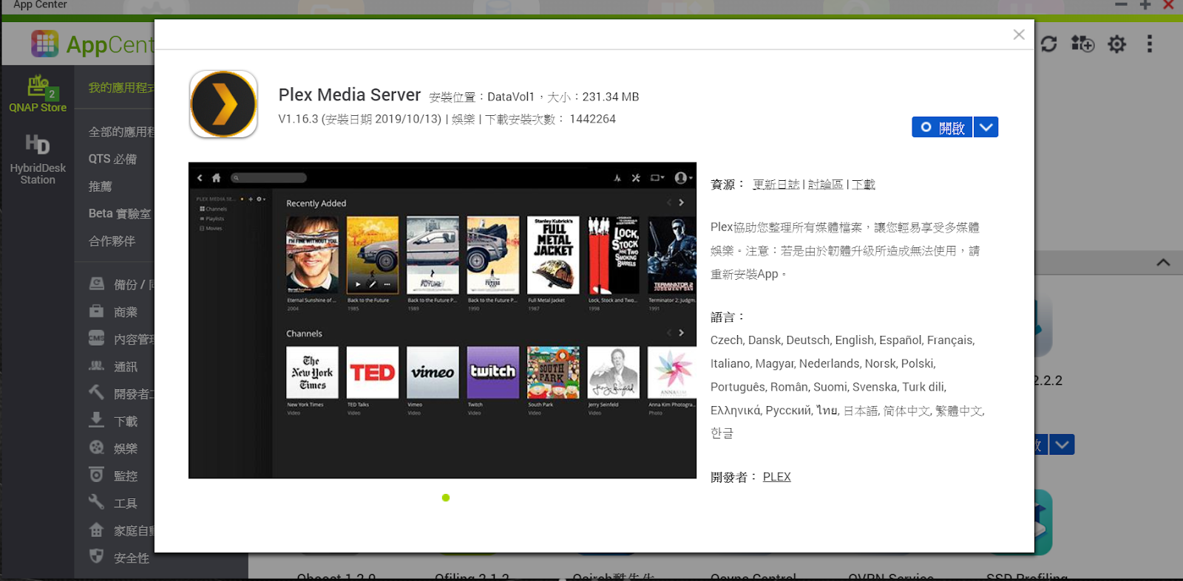
Task: Click the V1.16.3 version text
Action: click(298, 119)
